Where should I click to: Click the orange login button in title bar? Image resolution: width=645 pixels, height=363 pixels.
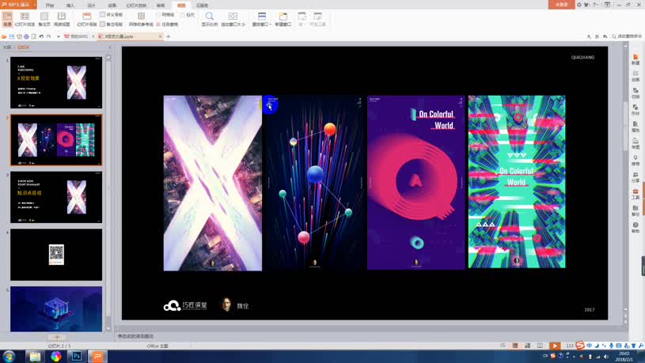561,5
